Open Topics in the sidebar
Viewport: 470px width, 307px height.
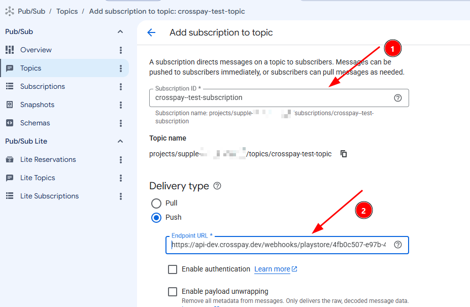30,68
